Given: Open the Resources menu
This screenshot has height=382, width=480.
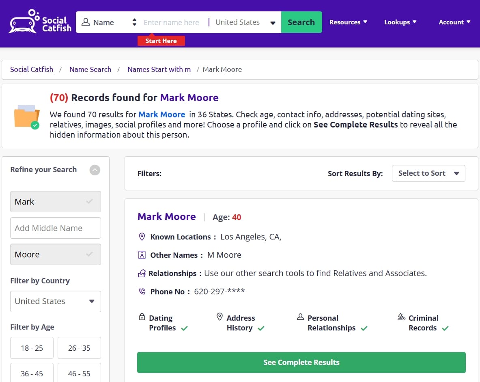Looking at the screenshot, I should (x=348, y=22).
